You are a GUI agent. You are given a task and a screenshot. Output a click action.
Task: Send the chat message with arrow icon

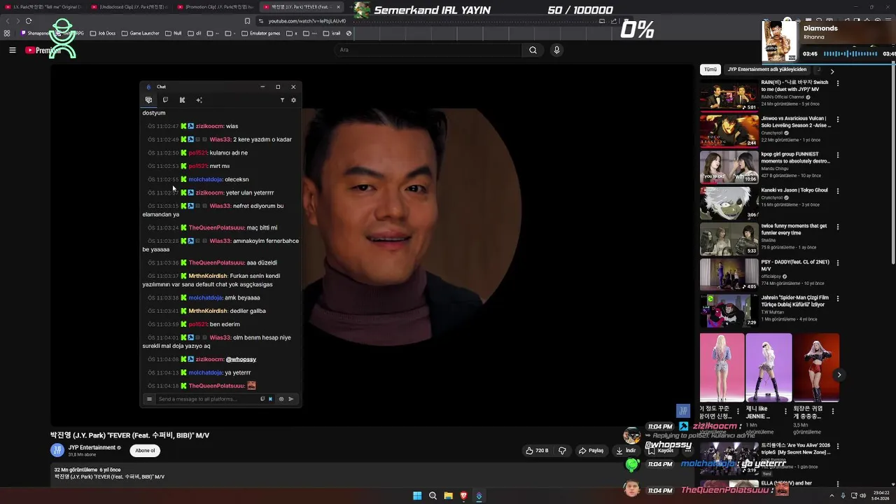click(291, 399)
